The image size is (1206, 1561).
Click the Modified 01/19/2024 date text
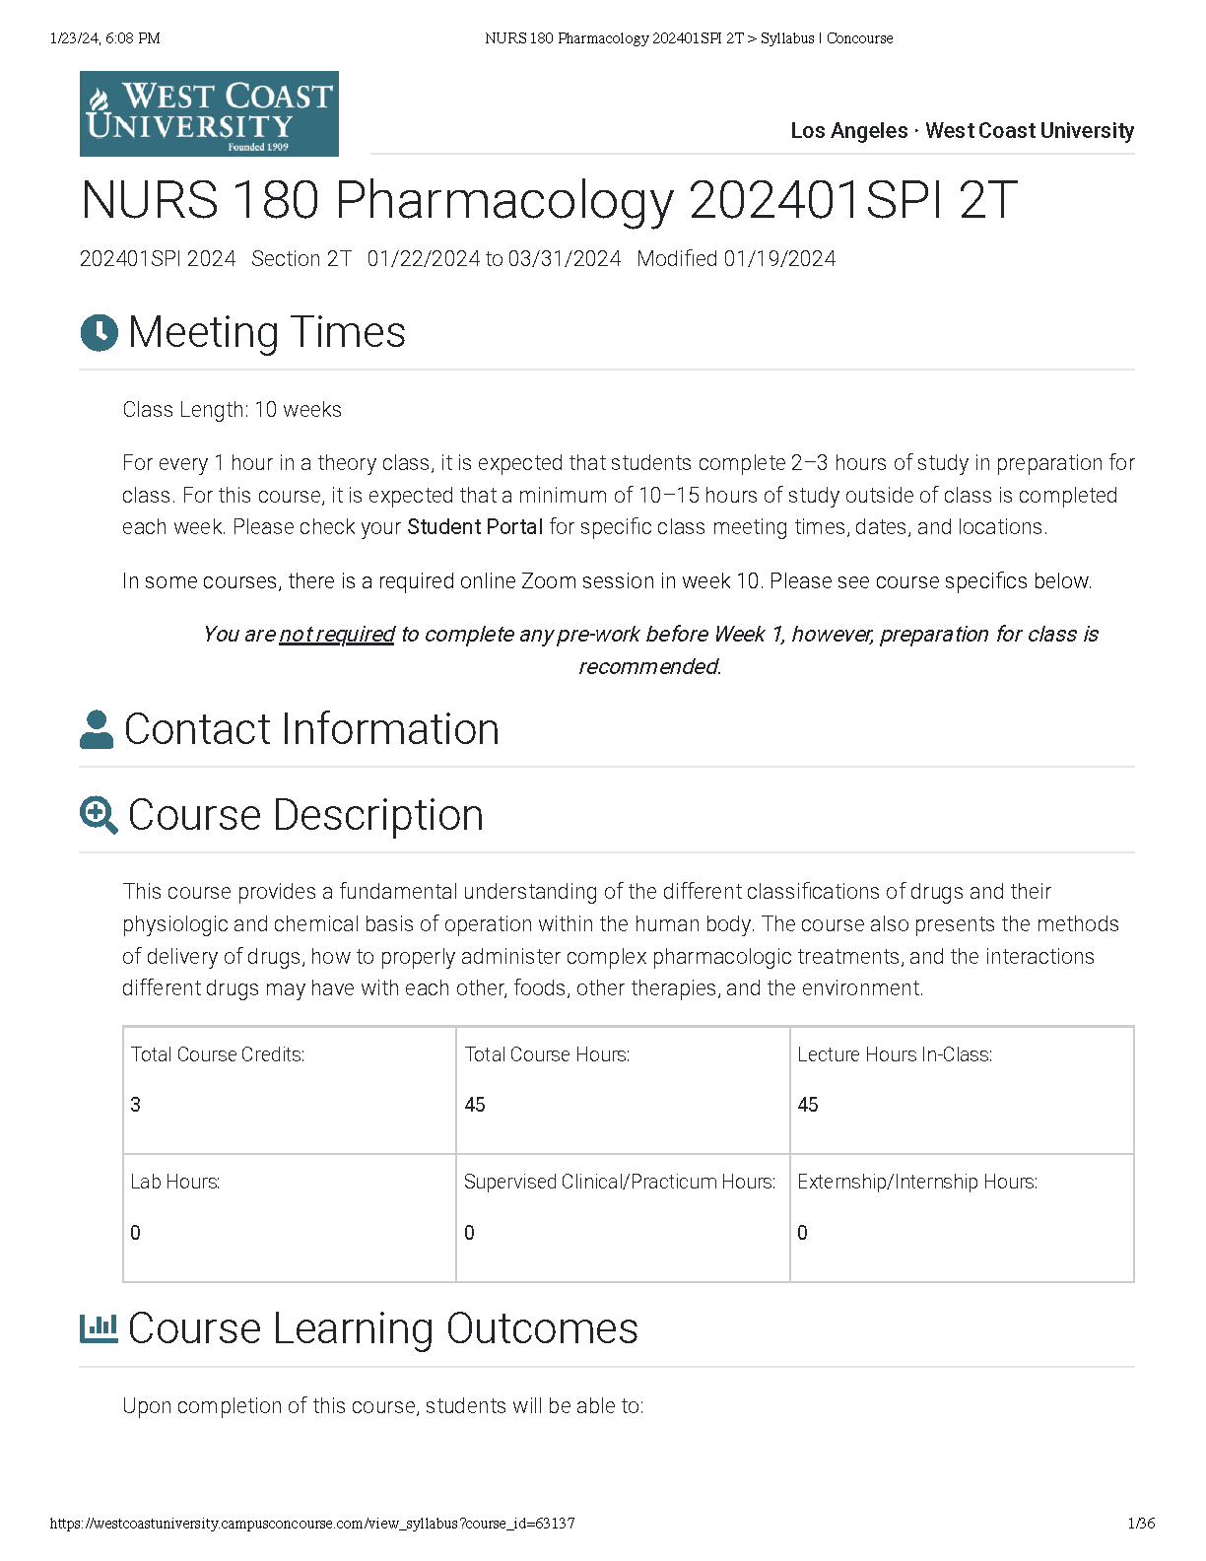pyautogui.click(x=736, y=259)
